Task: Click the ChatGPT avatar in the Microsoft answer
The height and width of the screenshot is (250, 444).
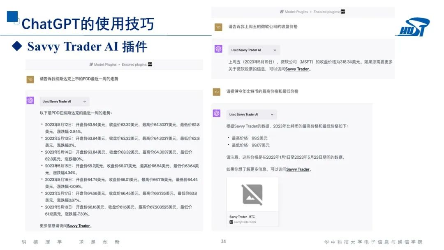Action: coord(218,49)
